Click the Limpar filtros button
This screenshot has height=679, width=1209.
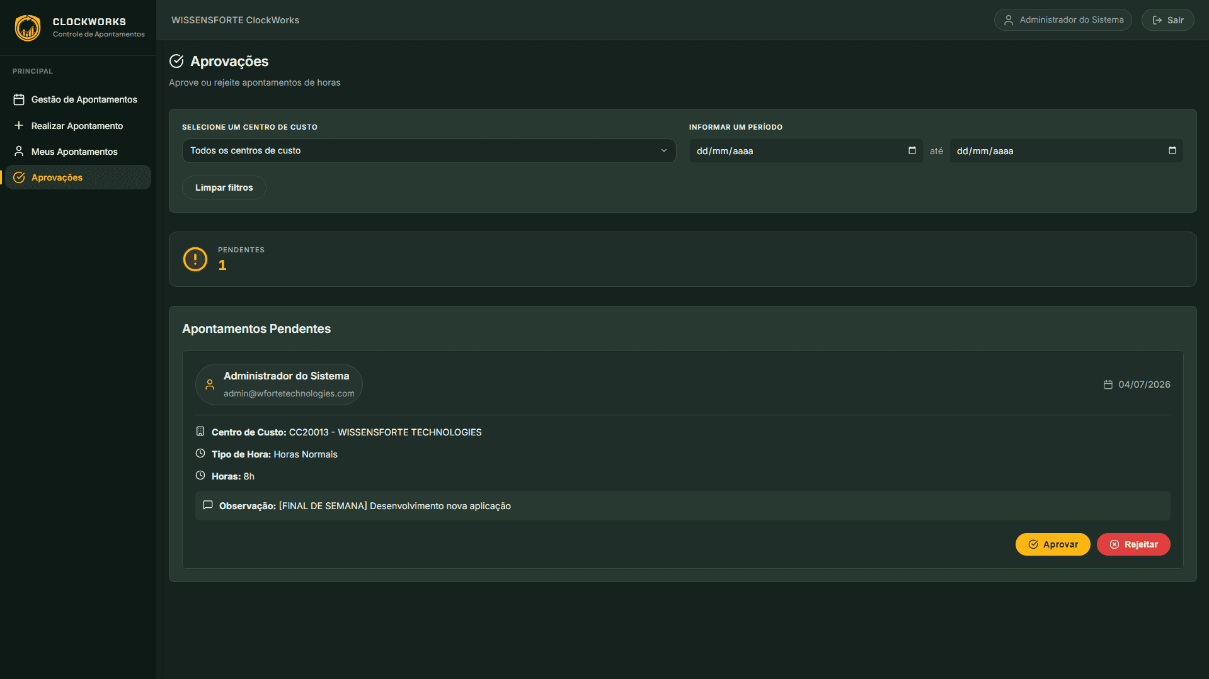(x=224, y=188)
